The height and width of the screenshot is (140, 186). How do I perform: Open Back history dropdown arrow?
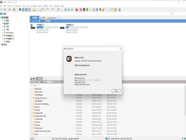pyautogui.click(x=7, y=10)
